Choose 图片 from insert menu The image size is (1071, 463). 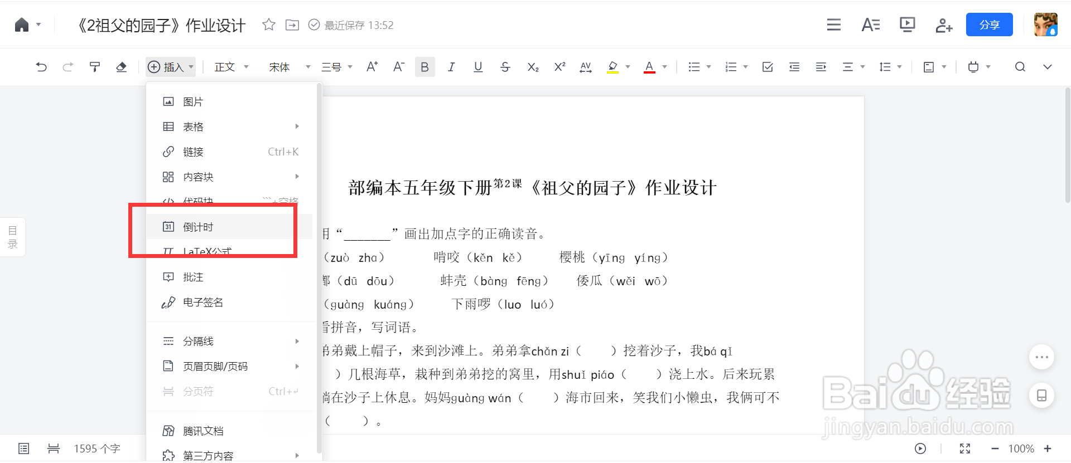click(229, 101)
